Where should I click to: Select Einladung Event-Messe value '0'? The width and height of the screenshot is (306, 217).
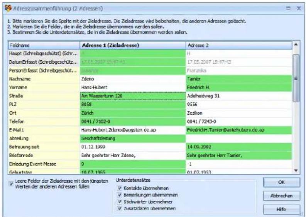(x=133, y=164)
